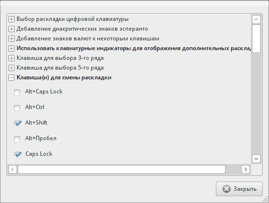
Task: Expand "Клавиша для выбора 3-го ряда"
Action: point(11,58)
